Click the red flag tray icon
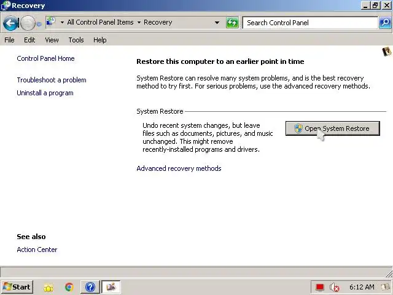 tap(320, 287)
